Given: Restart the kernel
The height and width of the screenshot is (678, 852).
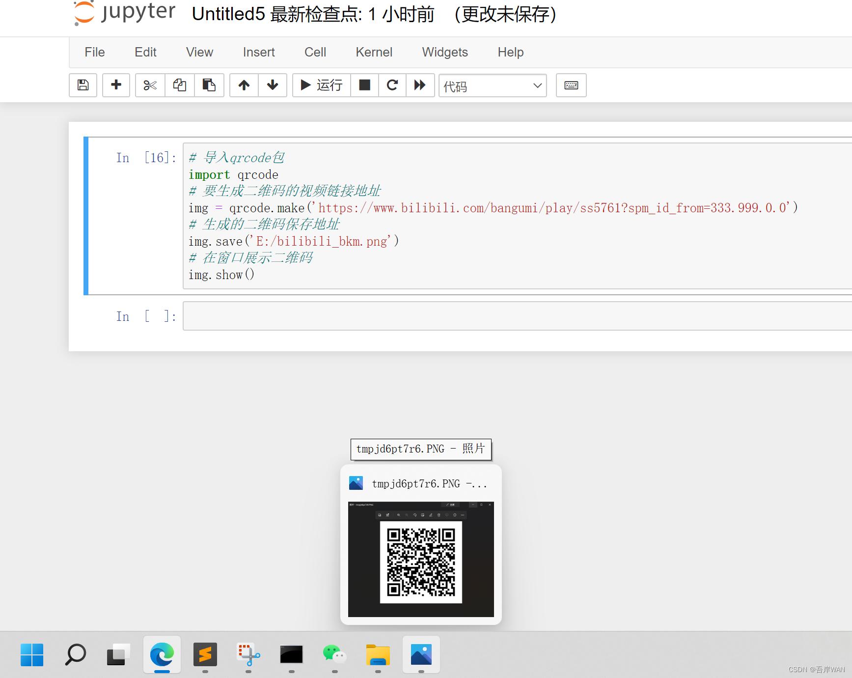Looking at the screenshot, I should tap(392, 85).
